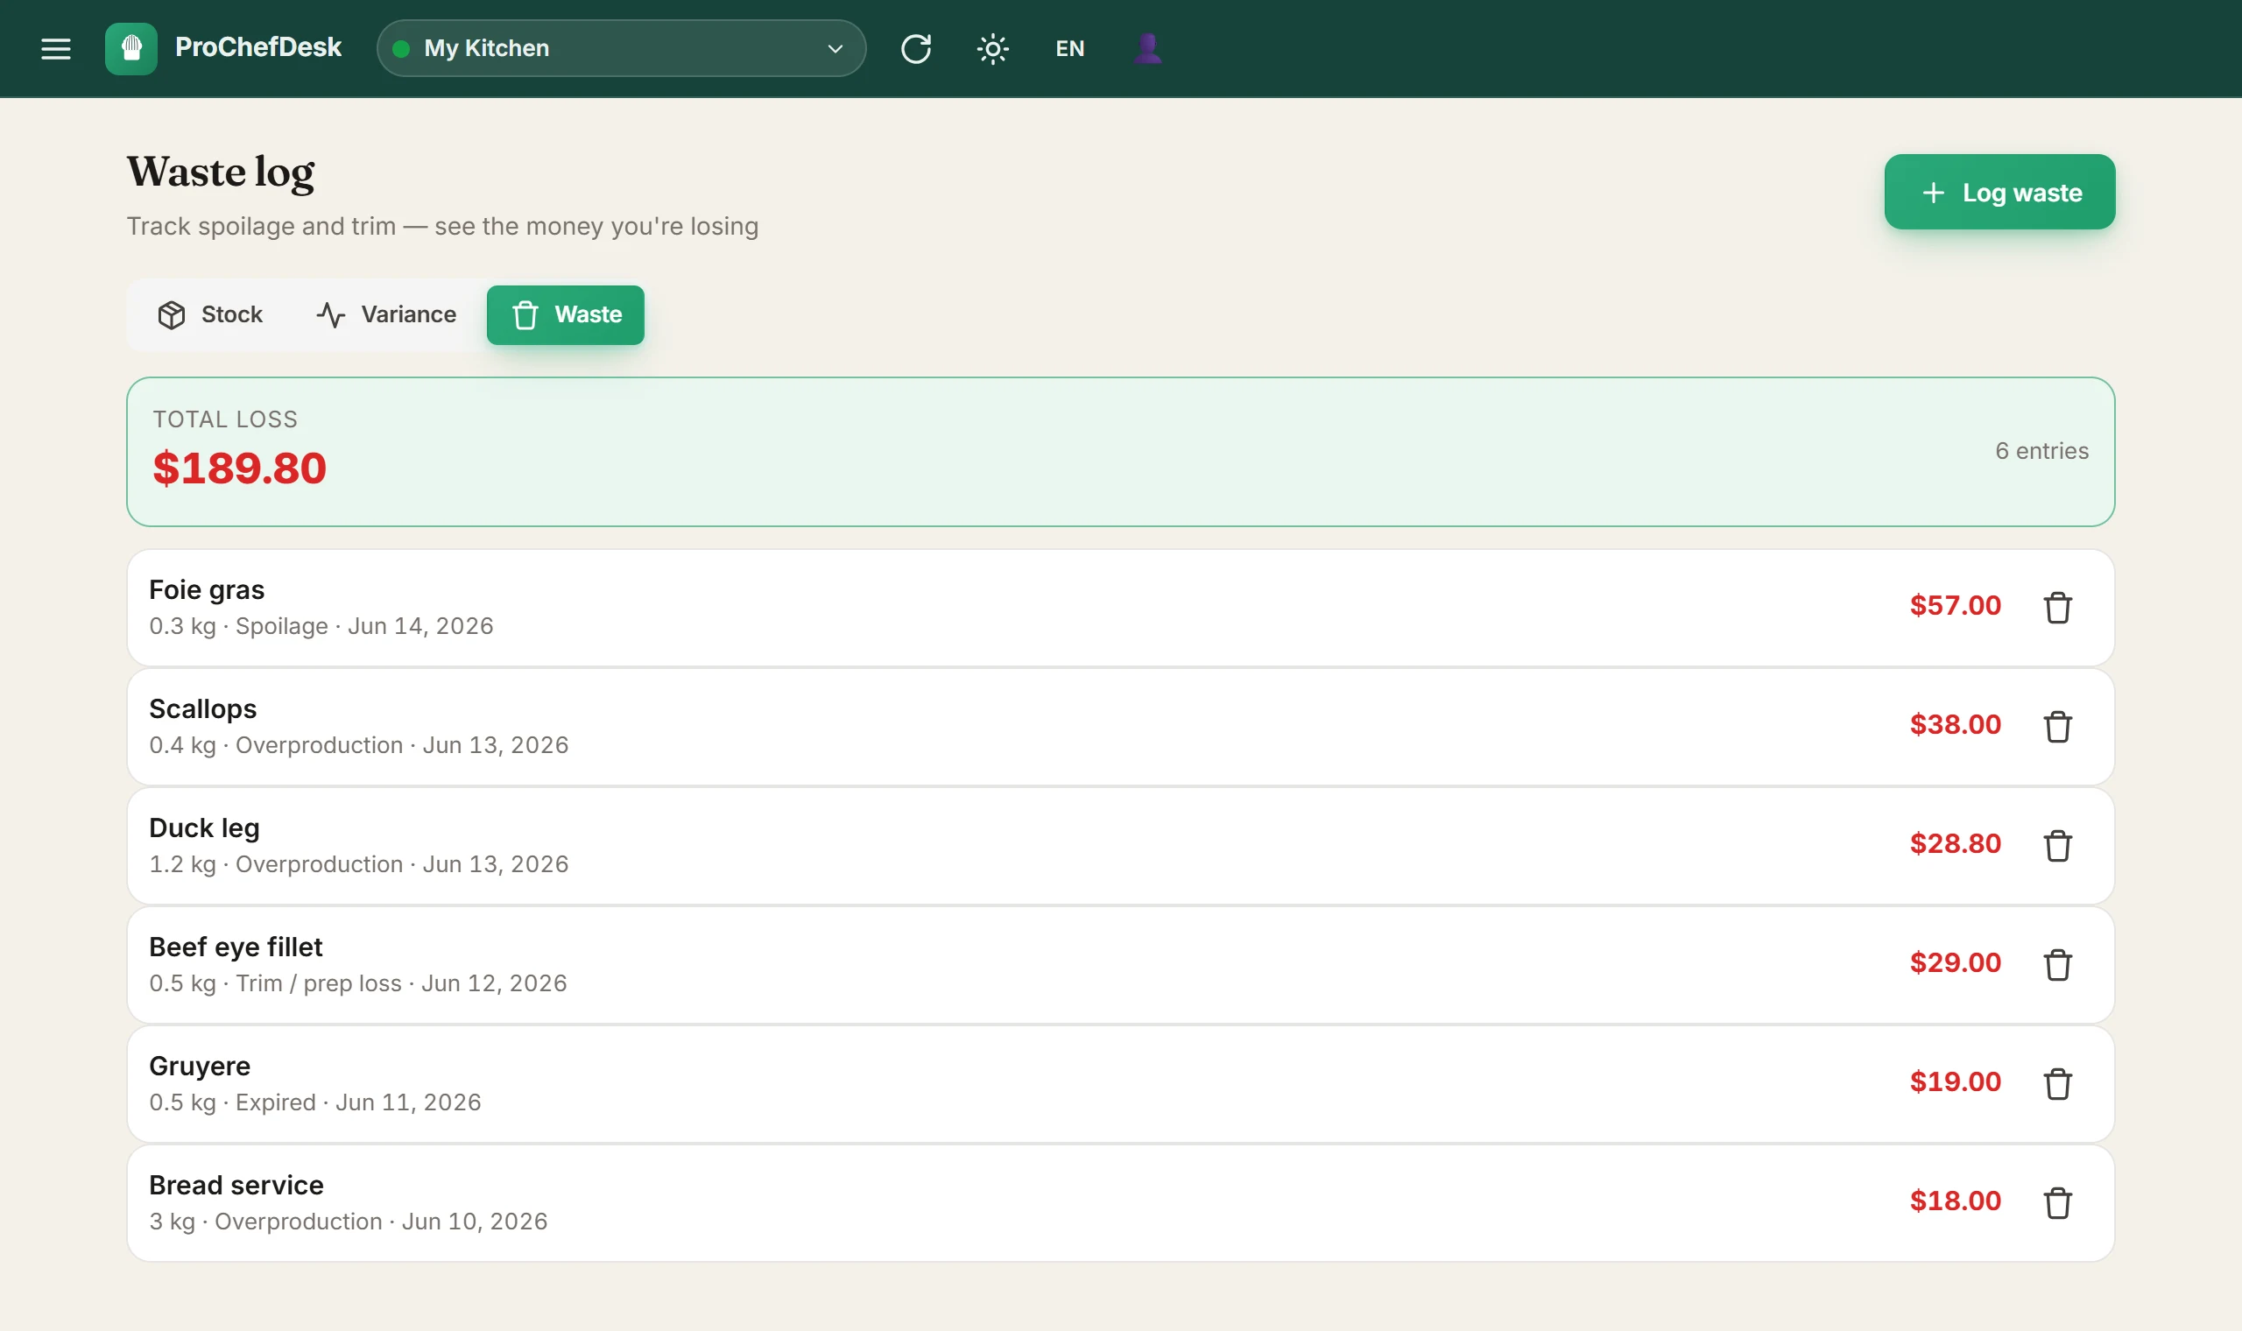
Task: Click the trash icon on Waste tab
Action: 525,315
